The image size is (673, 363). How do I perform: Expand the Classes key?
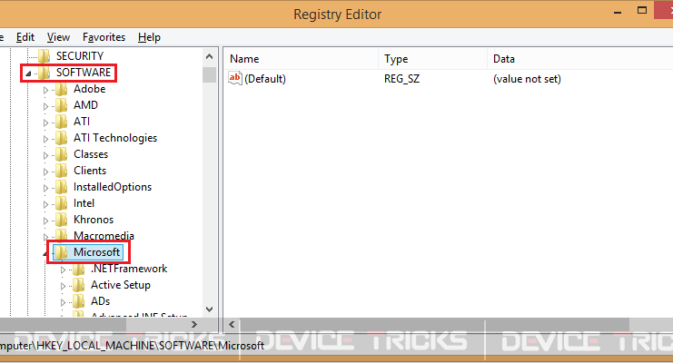tap(45, 155)
